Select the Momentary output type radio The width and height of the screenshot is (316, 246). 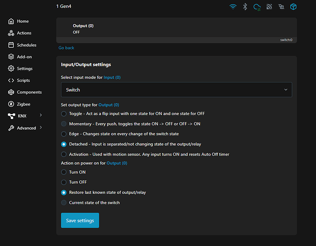click(x=64, y=124)
